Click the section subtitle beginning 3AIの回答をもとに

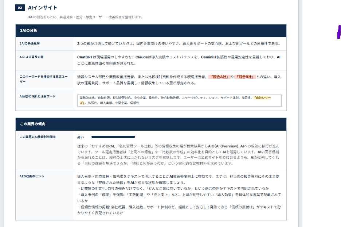pos(85,17)
